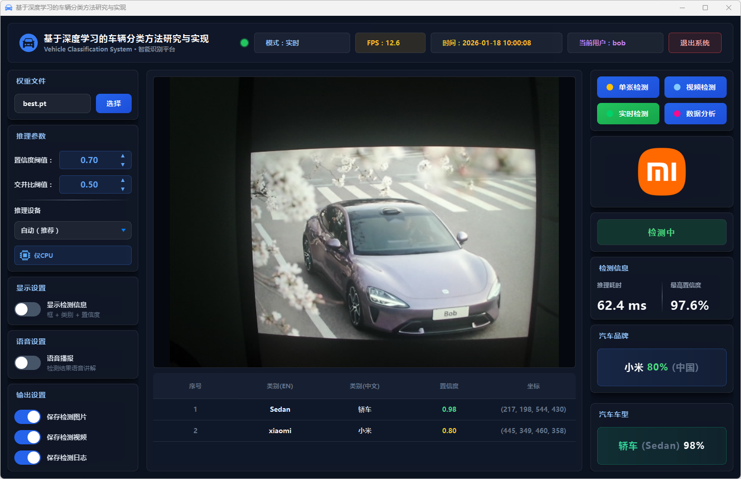The image size is (741, 479).
Task: Click the magenta dot on 数据分析 button
Action: [x=677, y=114]
